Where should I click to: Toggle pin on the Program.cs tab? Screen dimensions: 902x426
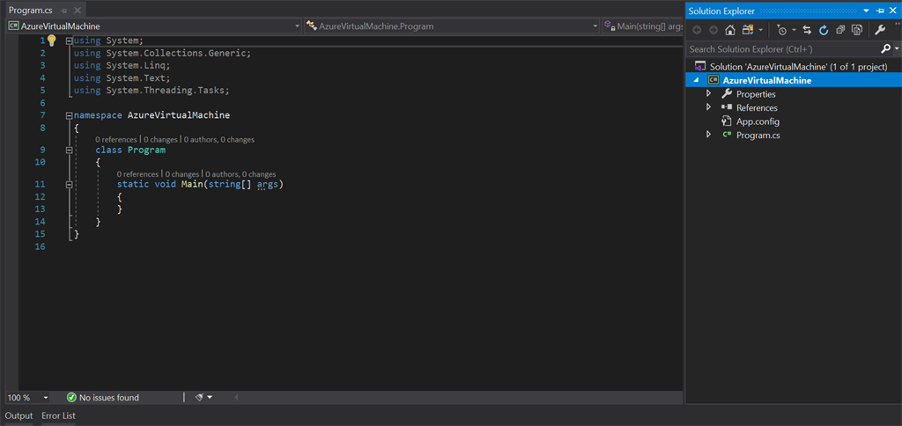pos(64,11)
